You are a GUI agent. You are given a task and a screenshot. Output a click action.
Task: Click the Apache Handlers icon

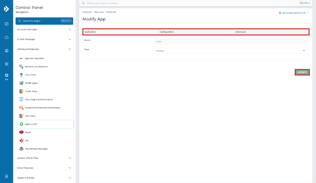point(21,59)
